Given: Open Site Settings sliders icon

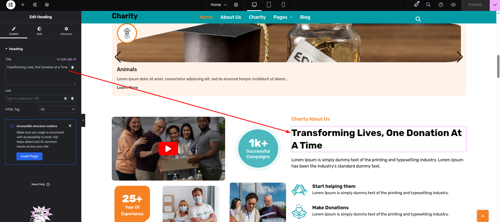Looking at the screenshot, I should point(35,5).
